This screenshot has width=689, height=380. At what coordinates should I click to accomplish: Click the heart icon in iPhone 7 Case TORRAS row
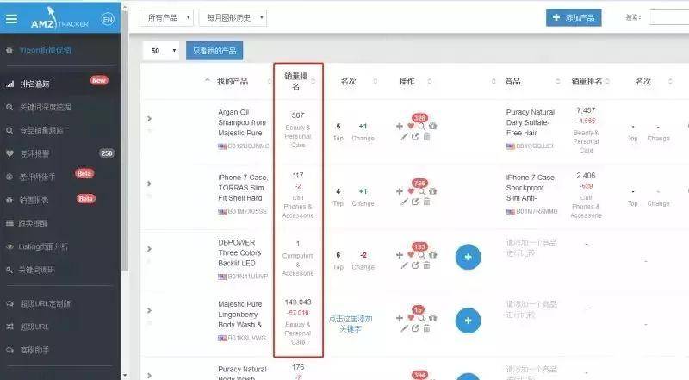pyautogui.click(x=411, y=191)
